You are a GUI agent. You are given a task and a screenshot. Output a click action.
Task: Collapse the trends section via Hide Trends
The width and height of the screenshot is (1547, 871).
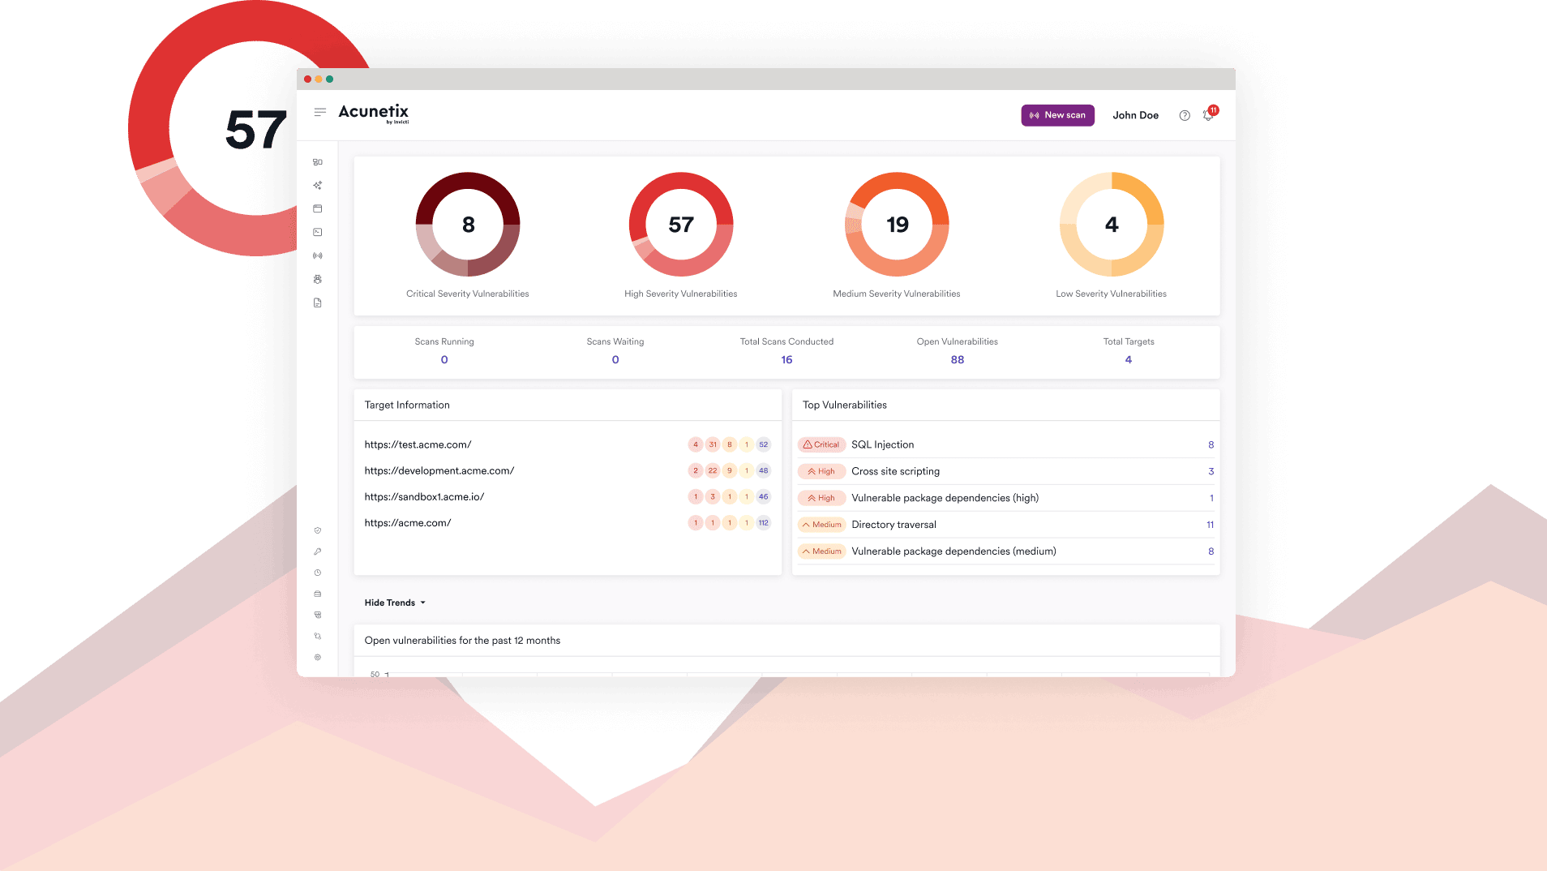pos(394,602)
